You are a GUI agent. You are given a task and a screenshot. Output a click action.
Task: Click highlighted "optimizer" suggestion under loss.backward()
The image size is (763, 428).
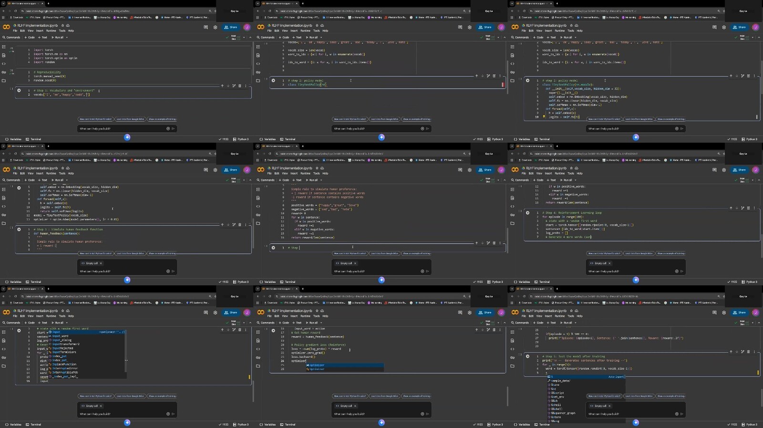317,365
